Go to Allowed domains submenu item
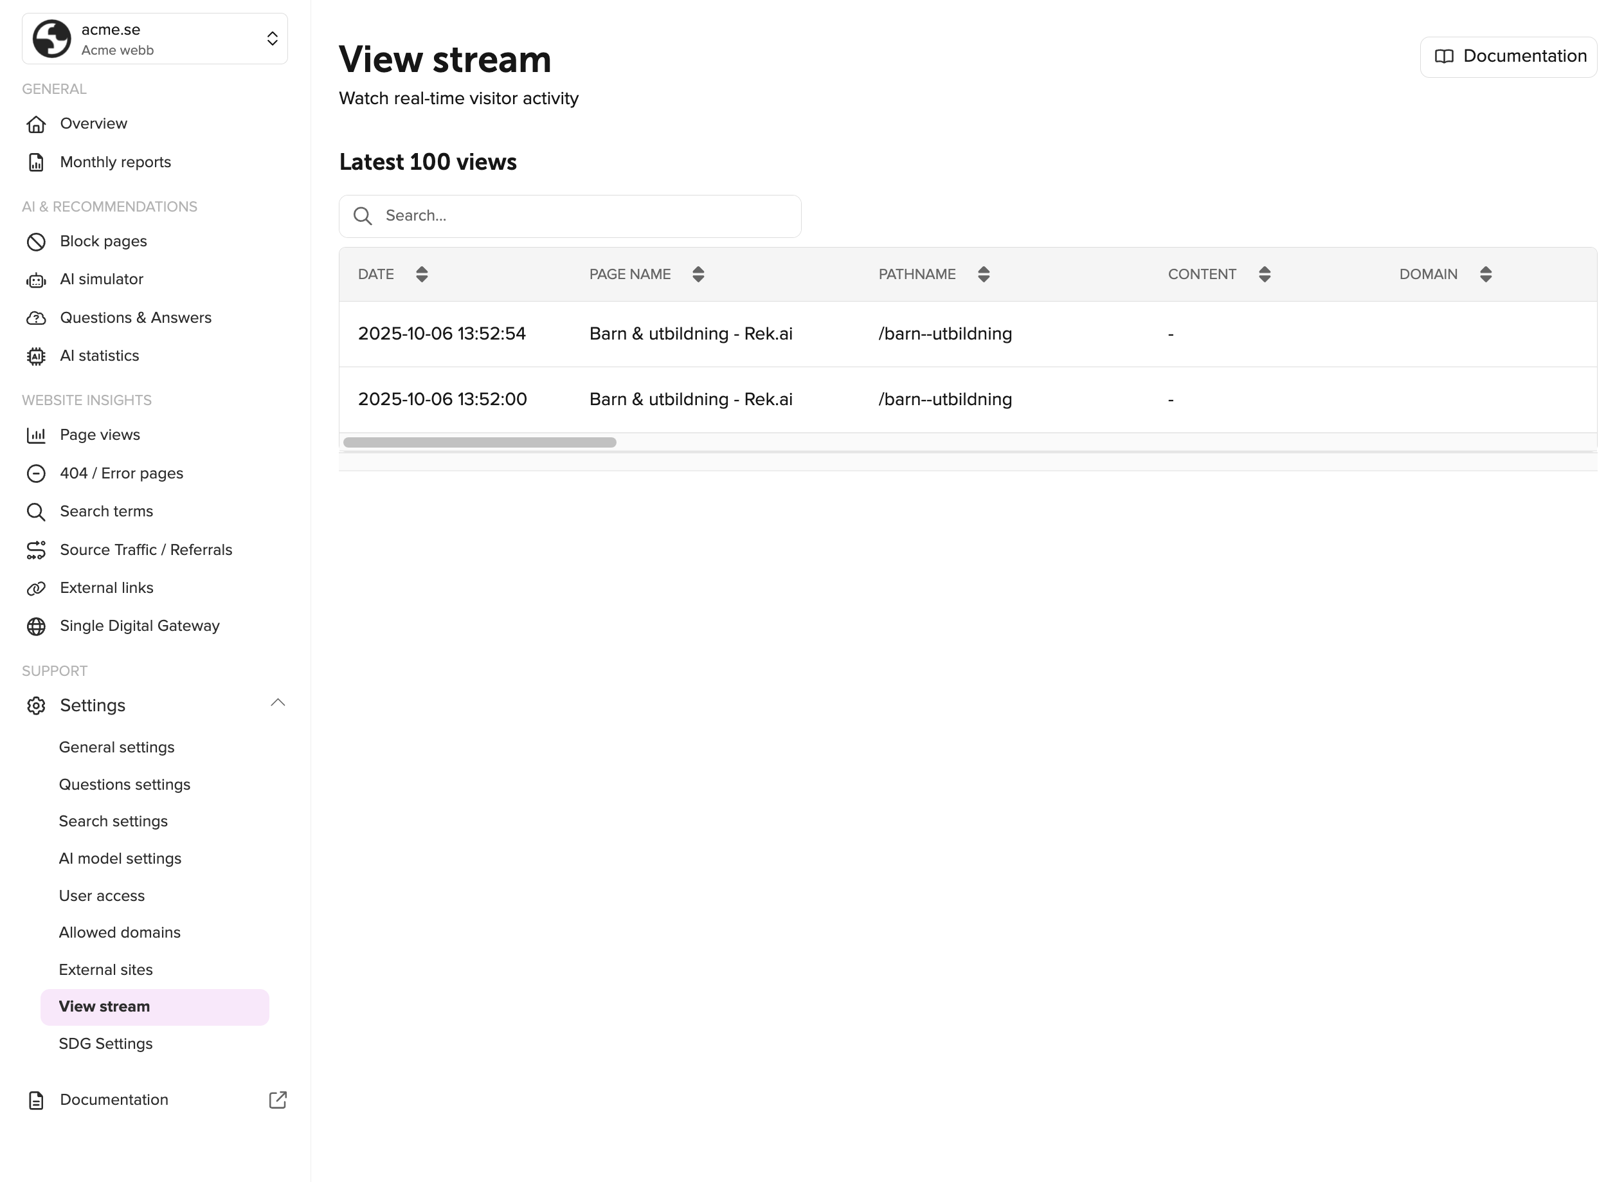 [120, 932]
